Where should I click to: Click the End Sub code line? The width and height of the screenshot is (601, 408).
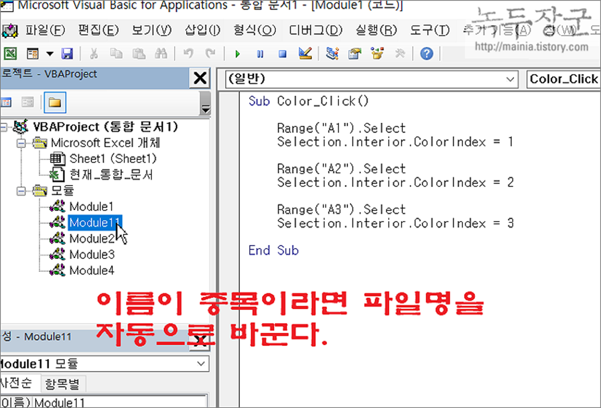click(274, 250)
